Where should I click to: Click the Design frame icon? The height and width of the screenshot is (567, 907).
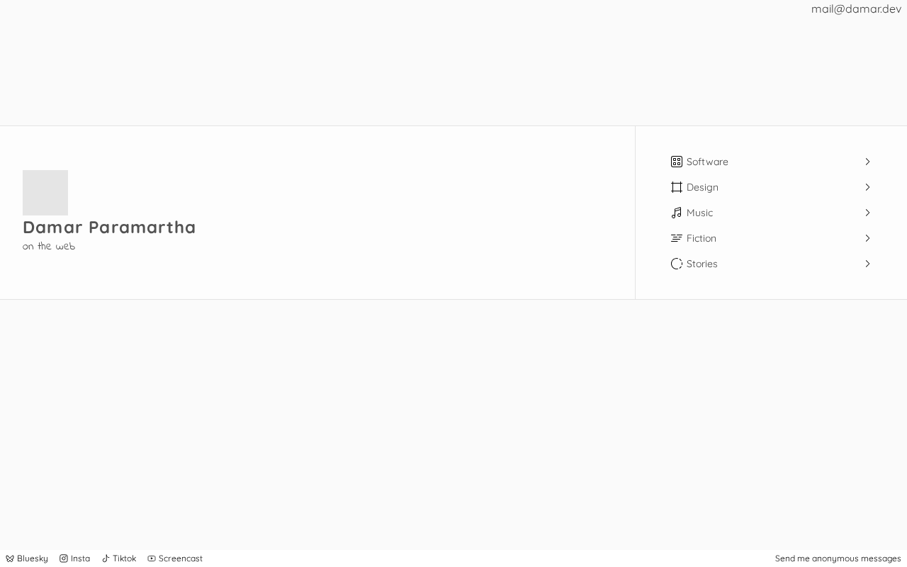click(x=677, y=187)
